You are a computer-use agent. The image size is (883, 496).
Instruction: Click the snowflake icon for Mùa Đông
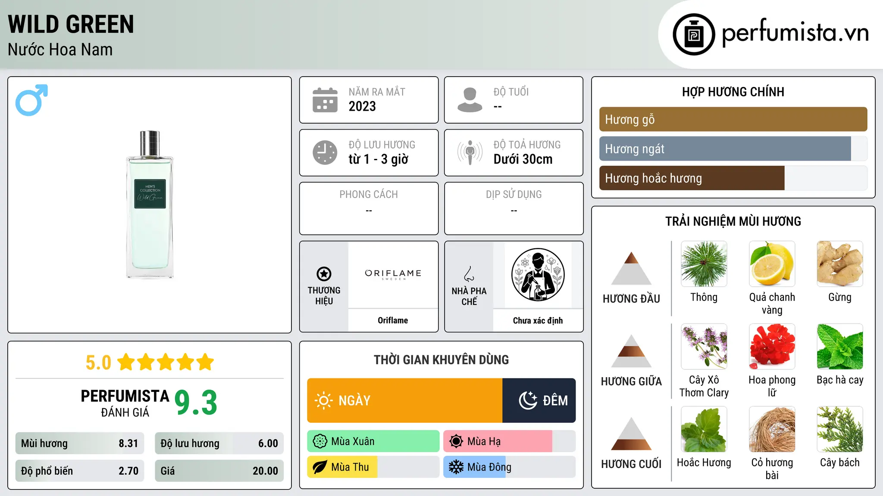click(456, 467)
